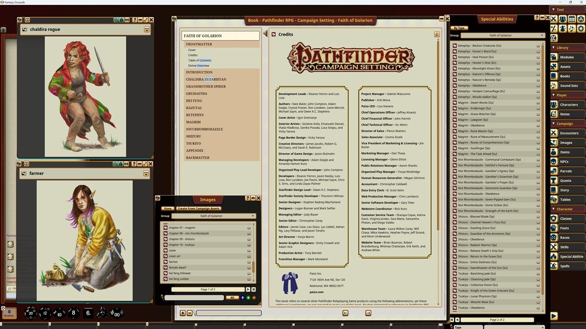The height and width of the screenshot is (329, 586).
Task: Open the Options gear tool
Action: [x=581, y=28]
